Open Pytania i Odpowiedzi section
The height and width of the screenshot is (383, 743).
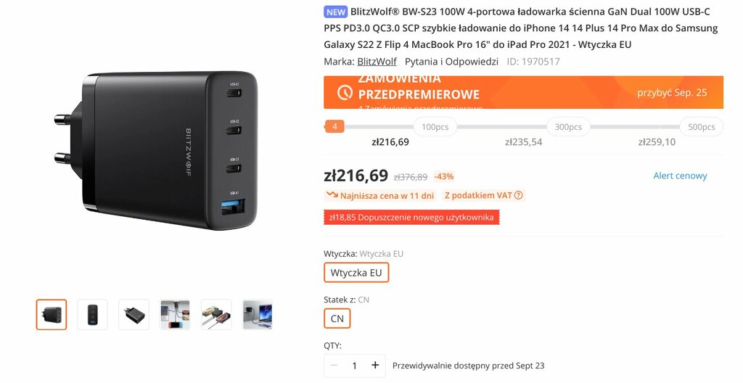tap(451, 61)
